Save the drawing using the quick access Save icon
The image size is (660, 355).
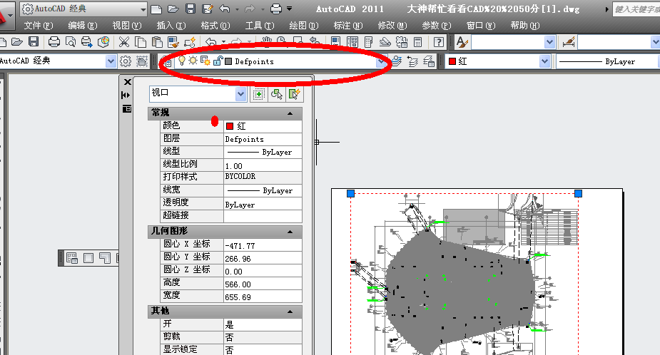pos(191,9)
